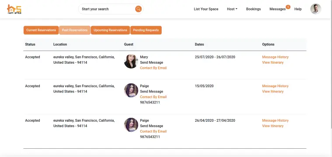This screenshot has height=157, width=332.
Task: Open Message History for 26/04/2020 reservation
Action: [275, 120]
